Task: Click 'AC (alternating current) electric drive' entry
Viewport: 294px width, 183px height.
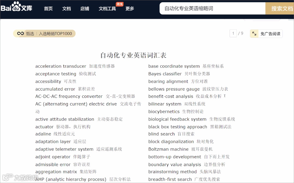Action: 88,108
